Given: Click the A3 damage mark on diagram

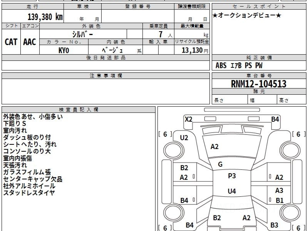Looking at the screenshot, I should coord(279,190).
